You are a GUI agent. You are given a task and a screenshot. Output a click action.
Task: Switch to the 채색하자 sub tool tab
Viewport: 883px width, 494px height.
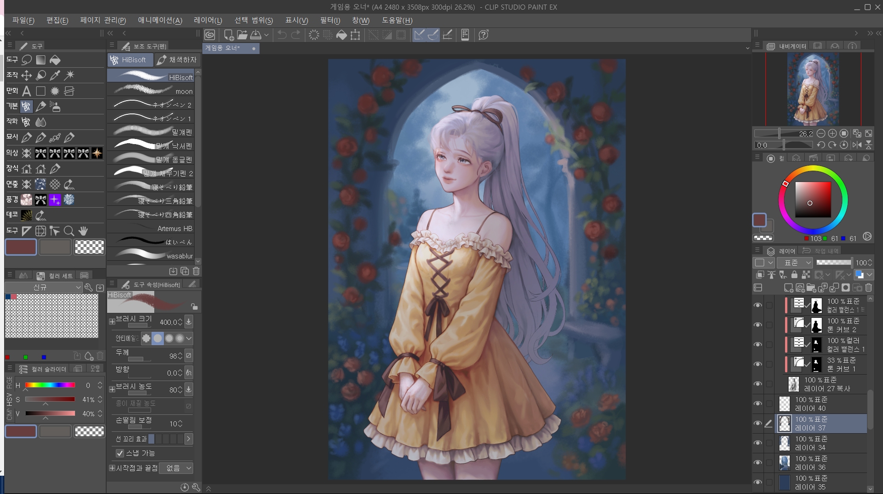[x=177, y=60]
